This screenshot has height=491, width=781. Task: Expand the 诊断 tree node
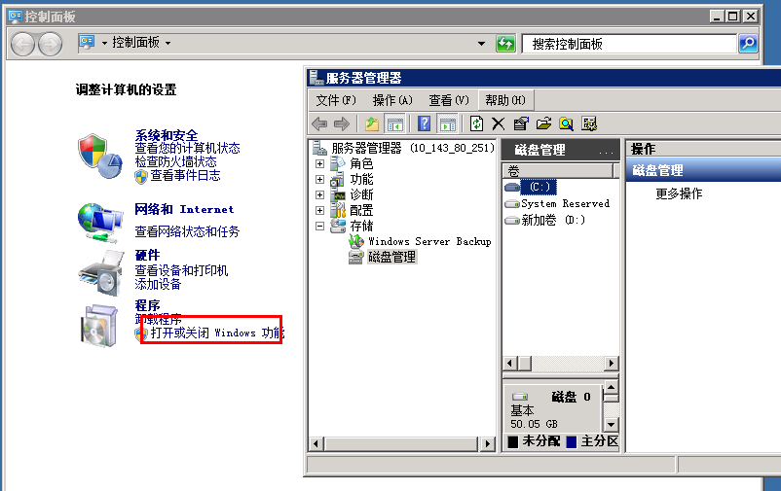point(319,195)
